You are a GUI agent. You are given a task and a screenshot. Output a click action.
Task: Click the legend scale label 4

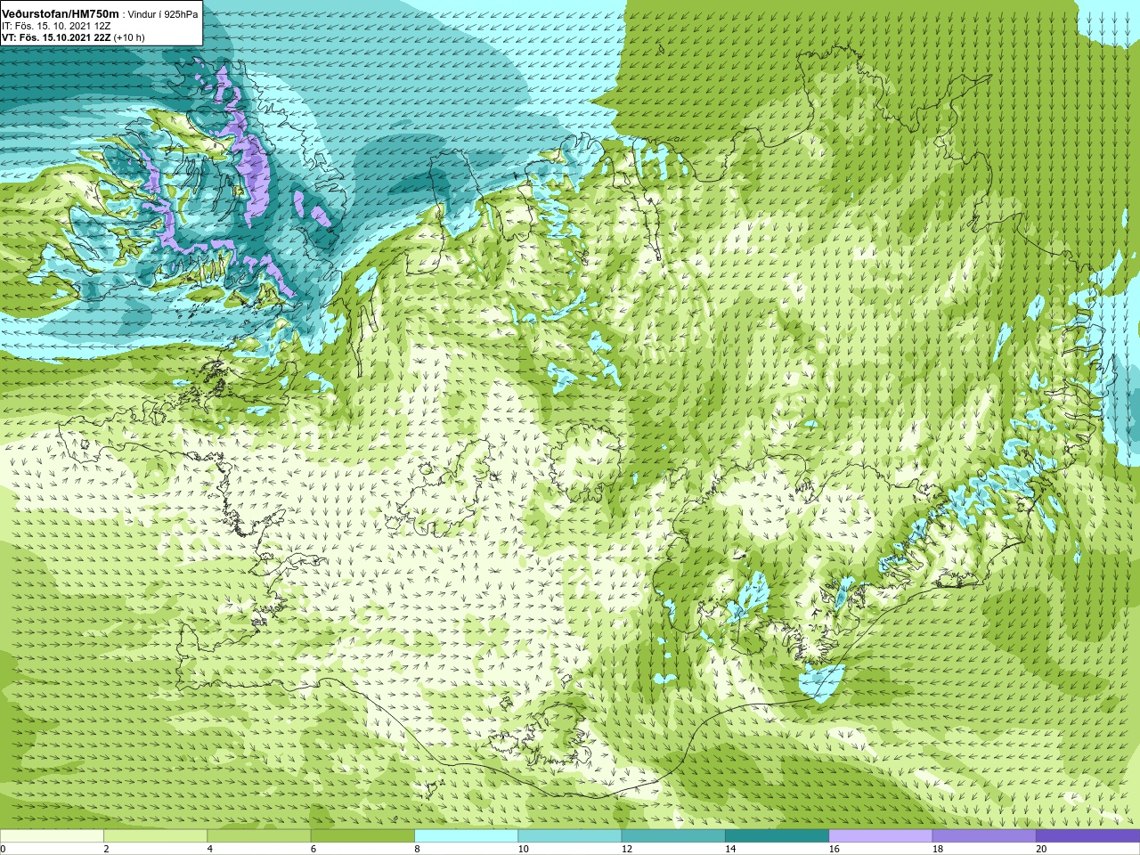[209, 849]
